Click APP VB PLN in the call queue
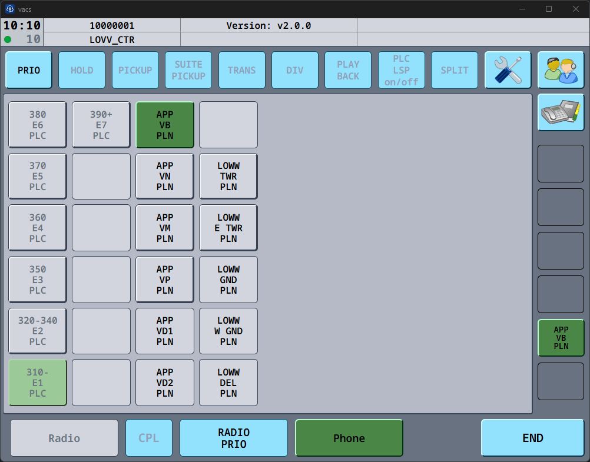The width and height of the screenshot is (590, 462). tap(561, 338)
